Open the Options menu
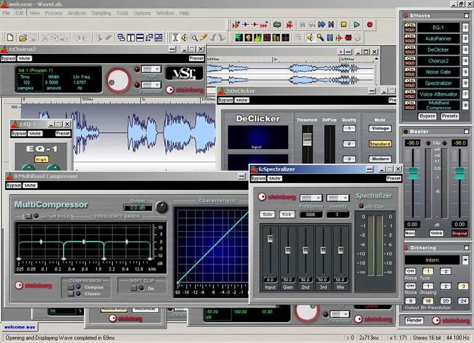Viewport: 474px width, 343px height. click(x=142, y=13)
